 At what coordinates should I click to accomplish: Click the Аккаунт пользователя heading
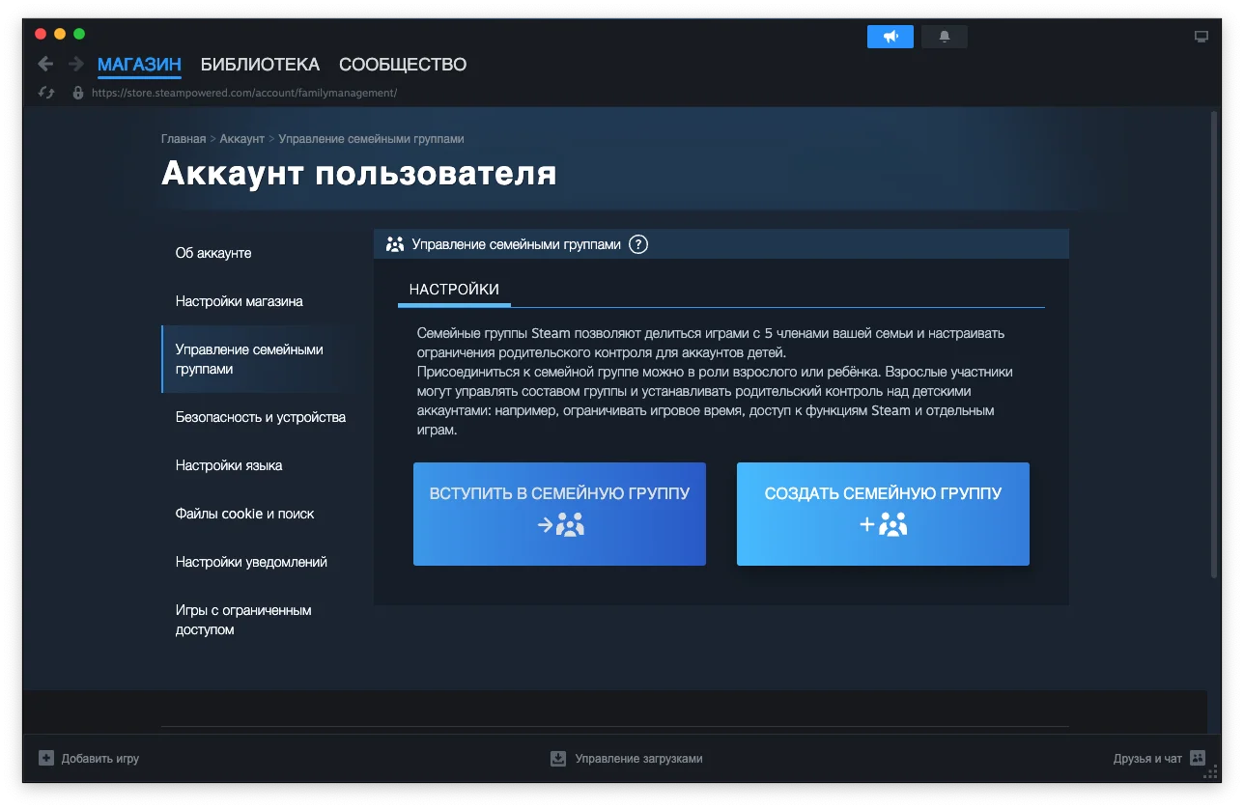tap(358, 174)
